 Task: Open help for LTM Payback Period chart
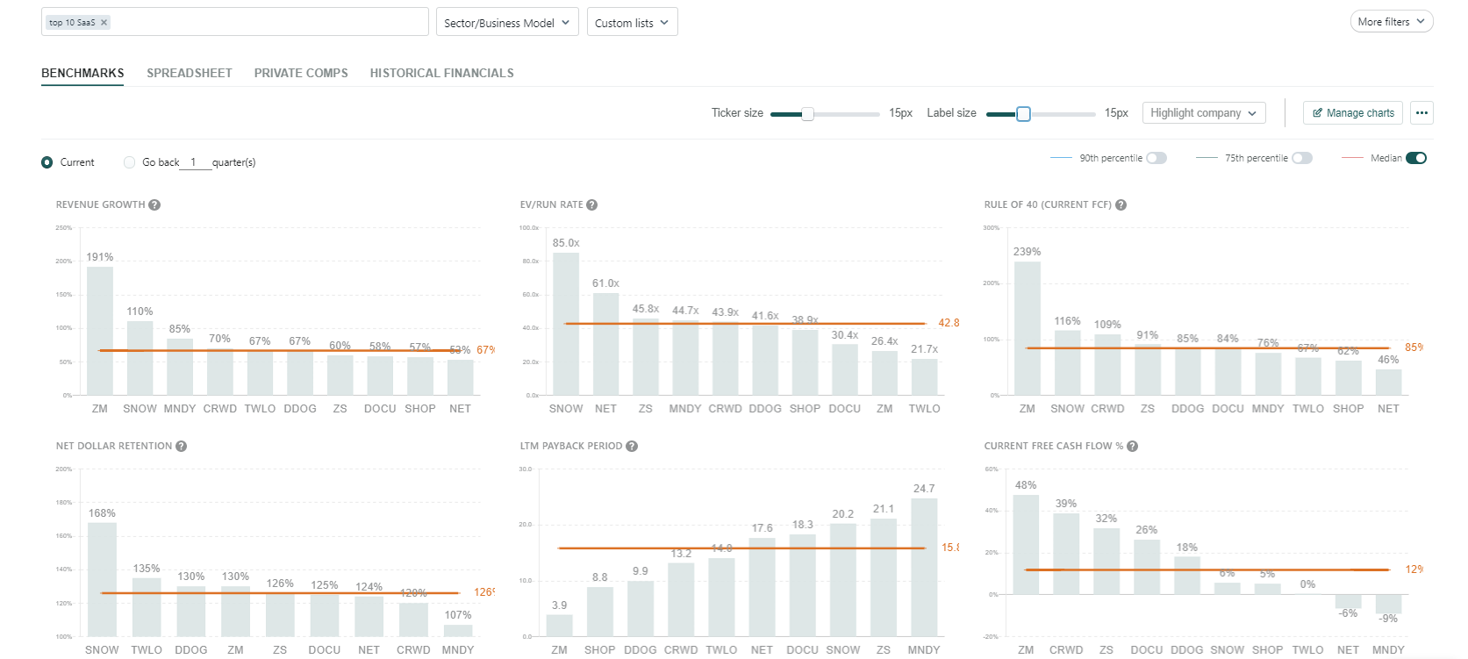click(632, 446)
